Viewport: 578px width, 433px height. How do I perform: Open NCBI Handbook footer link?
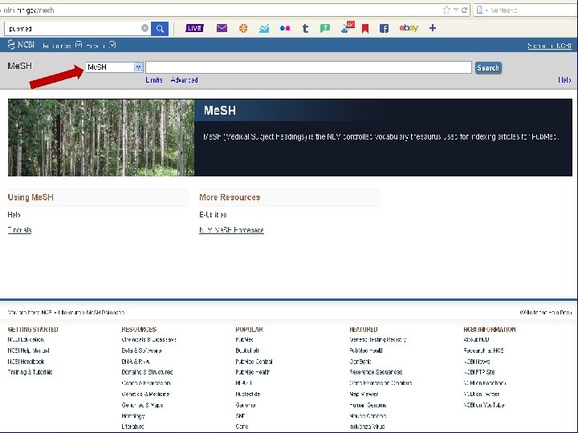click(26, 362)
